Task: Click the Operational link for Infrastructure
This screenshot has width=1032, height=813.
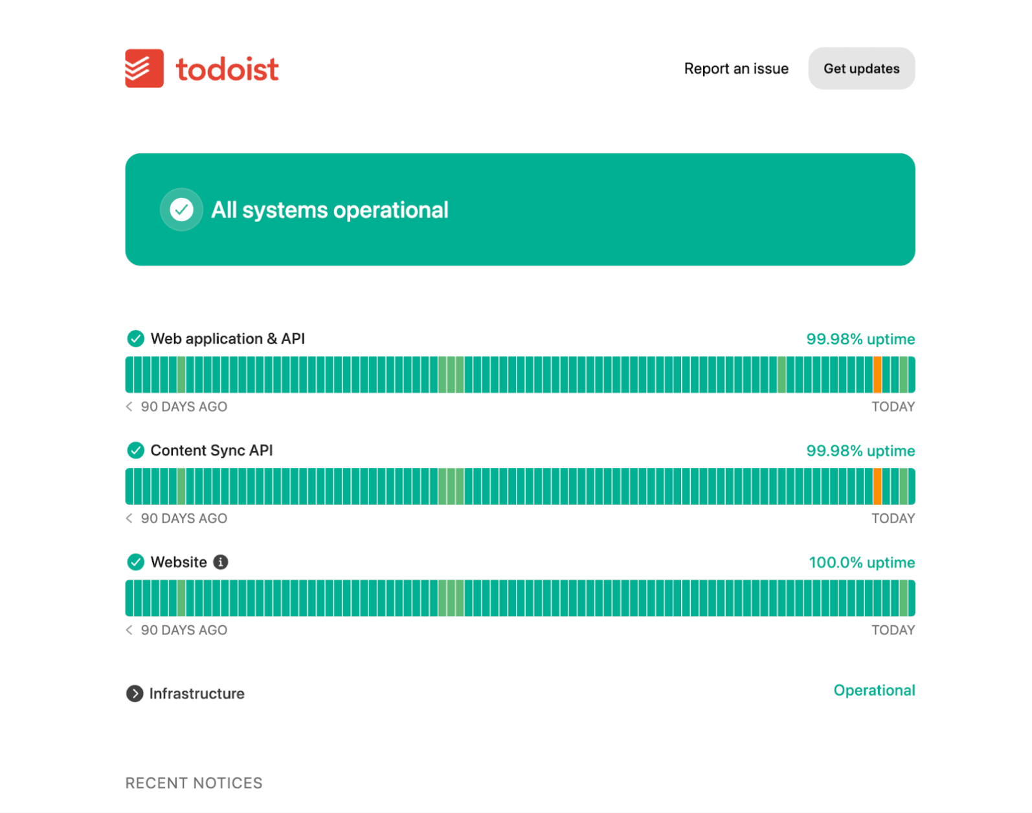Action: point(874,690)
